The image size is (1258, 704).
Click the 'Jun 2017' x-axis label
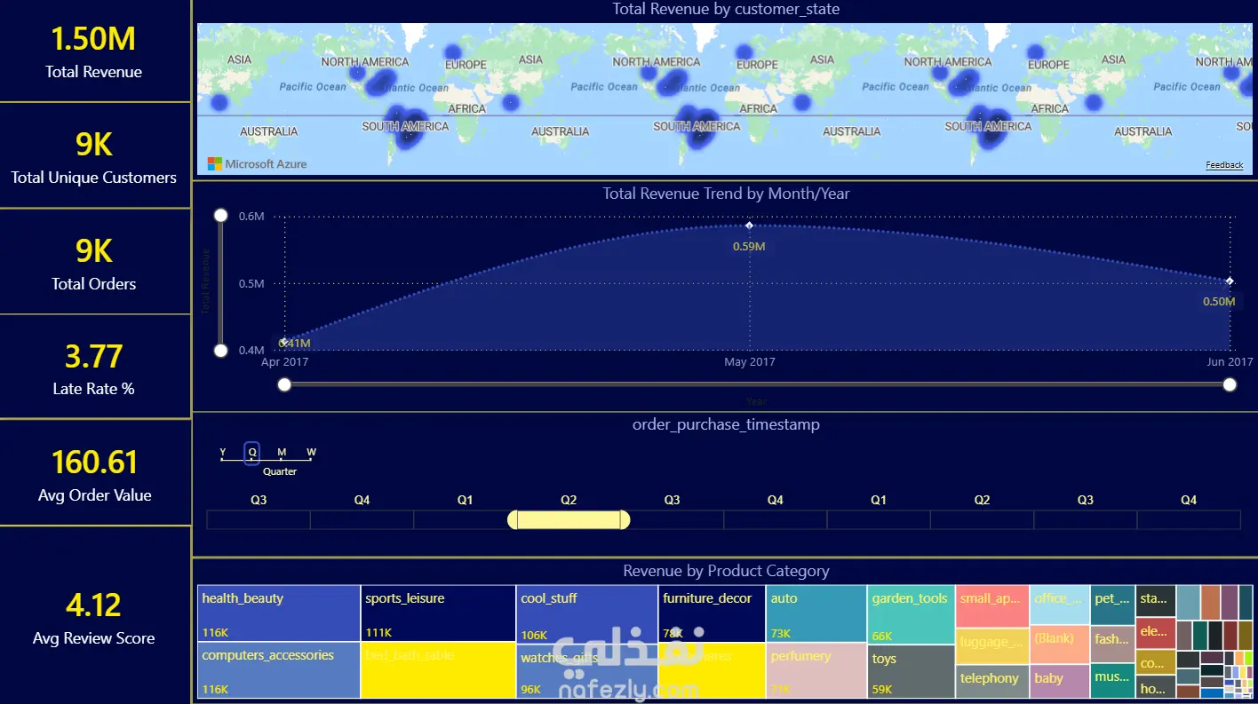pyautogui.click(x=1230, y=362)
